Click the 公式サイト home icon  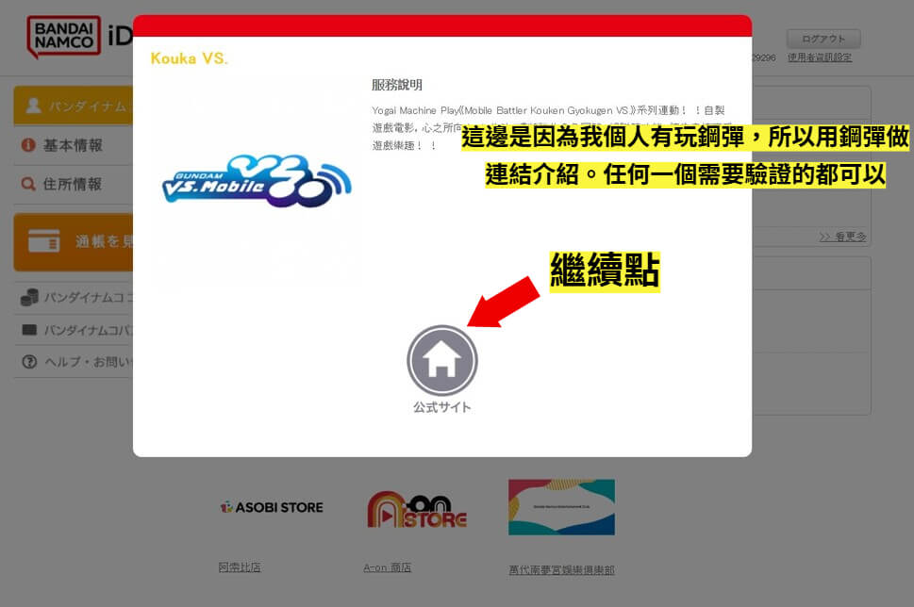tap(441, 361)
